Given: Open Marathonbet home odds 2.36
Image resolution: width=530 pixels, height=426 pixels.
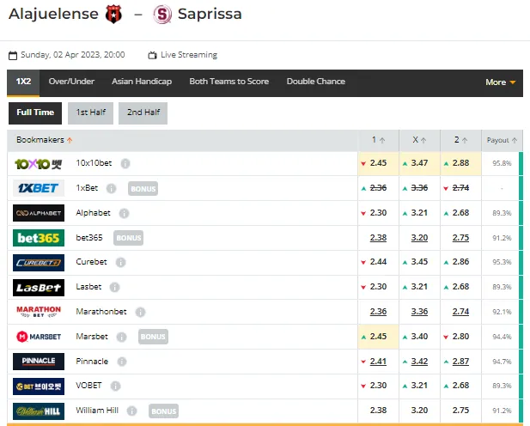Looking at the screenshot, I should point(378,312).
